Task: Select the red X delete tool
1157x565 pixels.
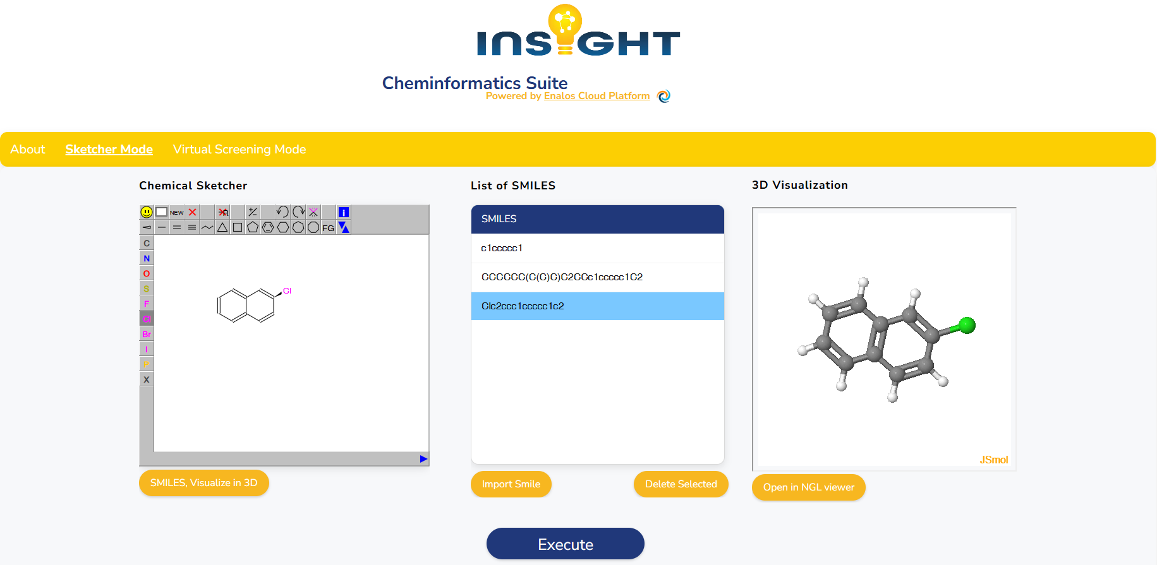Action: pyautogui.click(x=192, y=212)
